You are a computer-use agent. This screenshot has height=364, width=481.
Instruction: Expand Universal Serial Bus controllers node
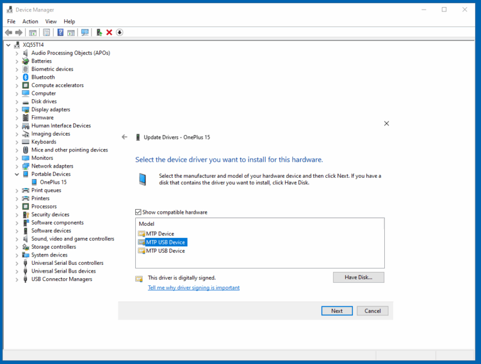point(17,263)
